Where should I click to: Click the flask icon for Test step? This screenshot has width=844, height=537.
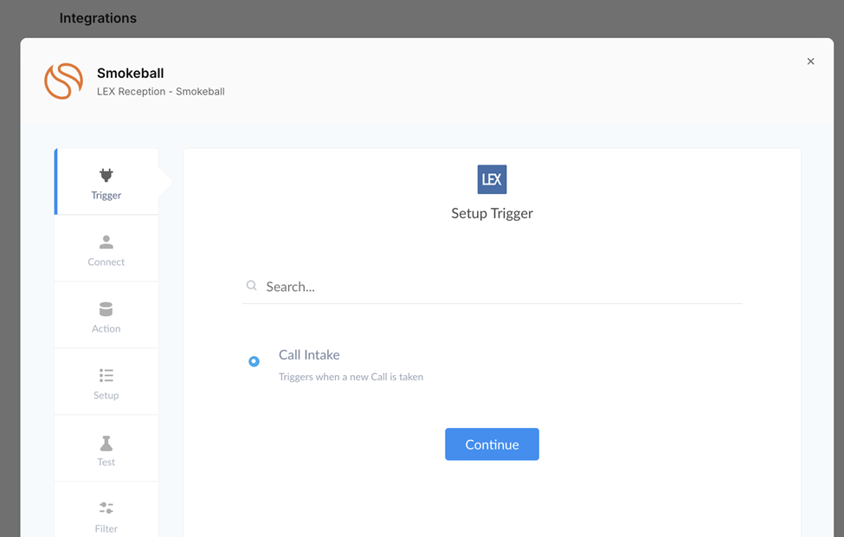pos(106,443)
